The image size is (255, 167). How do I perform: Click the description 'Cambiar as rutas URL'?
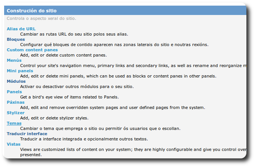coord(74,34)
